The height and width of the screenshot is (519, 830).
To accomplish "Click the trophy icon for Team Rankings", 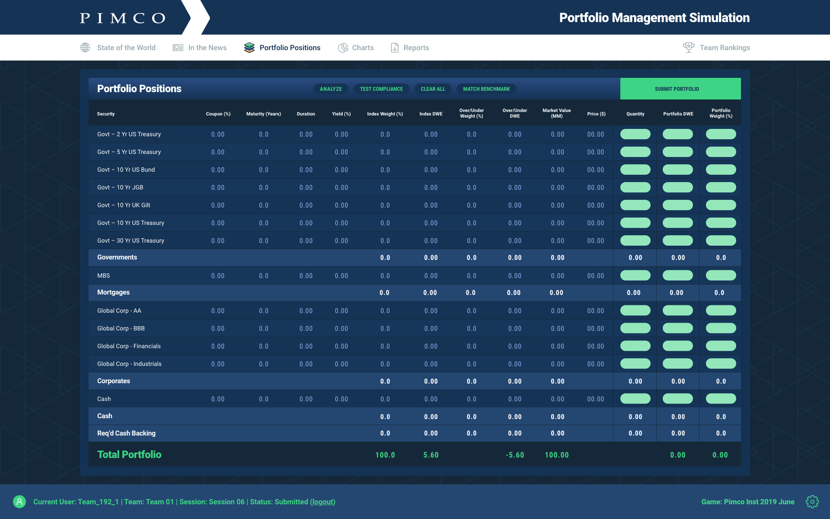I will click(x=689, y=48).
